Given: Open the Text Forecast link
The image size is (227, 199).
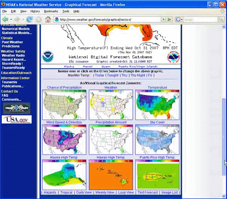Looking at the screenshot, I should (148, 192).
